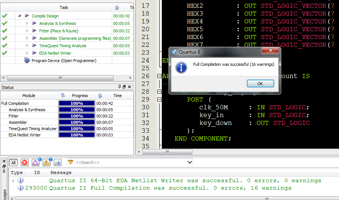
Task: Click the funnel filter icon in the messages search
Action: click(x=70, y=162)
